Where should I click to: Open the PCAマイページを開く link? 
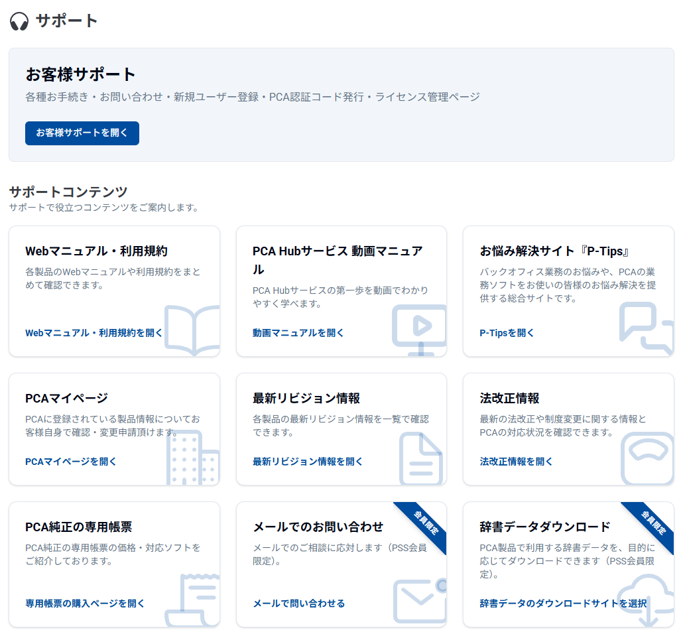click(x=71, y=462)
